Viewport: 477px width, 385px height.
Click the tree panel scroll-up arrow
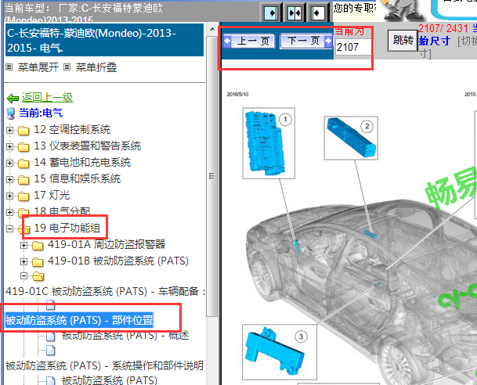(212, 30)
